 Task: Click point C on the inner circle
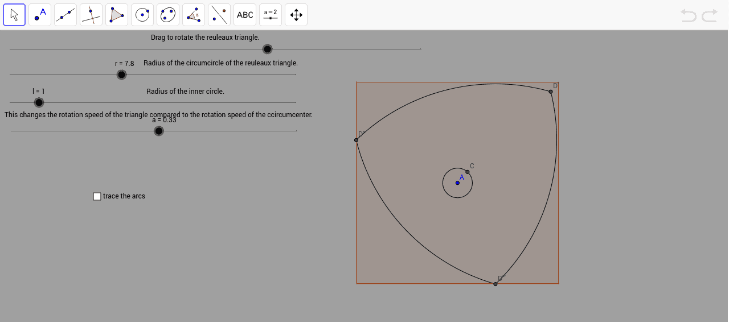click(468, 172)
